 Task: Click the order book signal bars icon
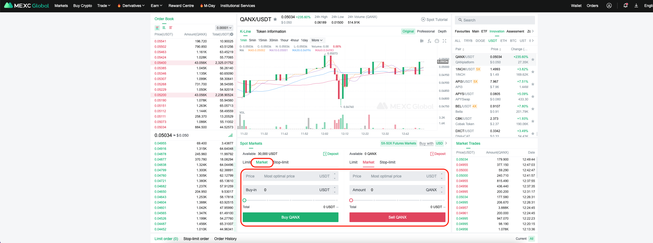tap(230, 135)
